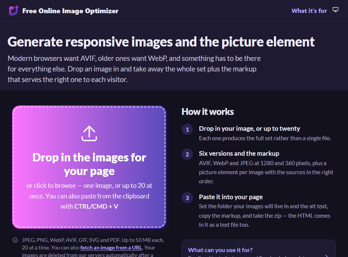Click the Paste it into your page text
Screen dimensions: 348x257
coord(231,197)
